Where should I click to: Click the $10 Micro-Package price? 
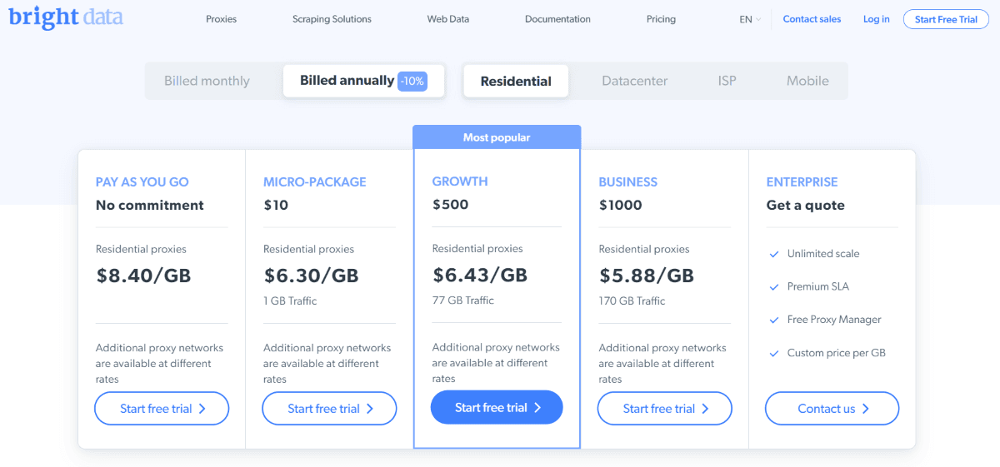click(x=276, y=205)
